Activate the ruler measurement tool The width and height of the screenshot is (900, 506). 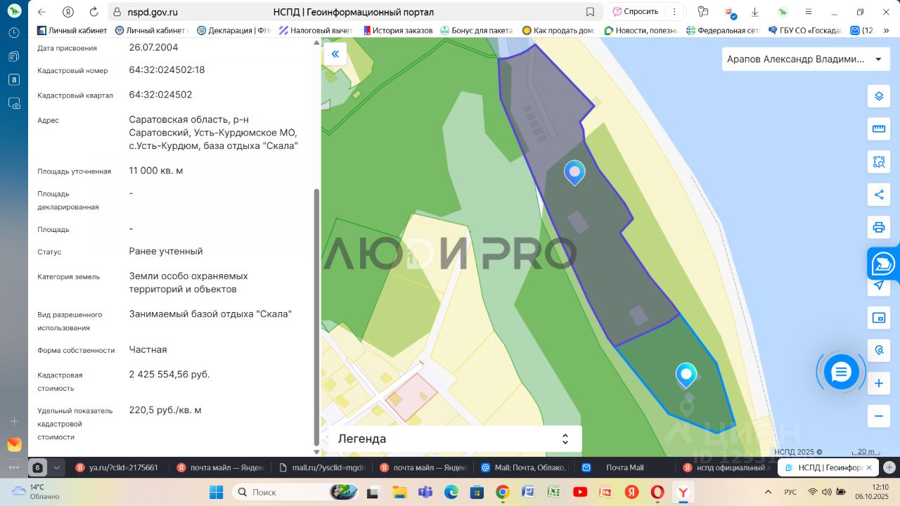pyautogui.click(x=879, y=129)
